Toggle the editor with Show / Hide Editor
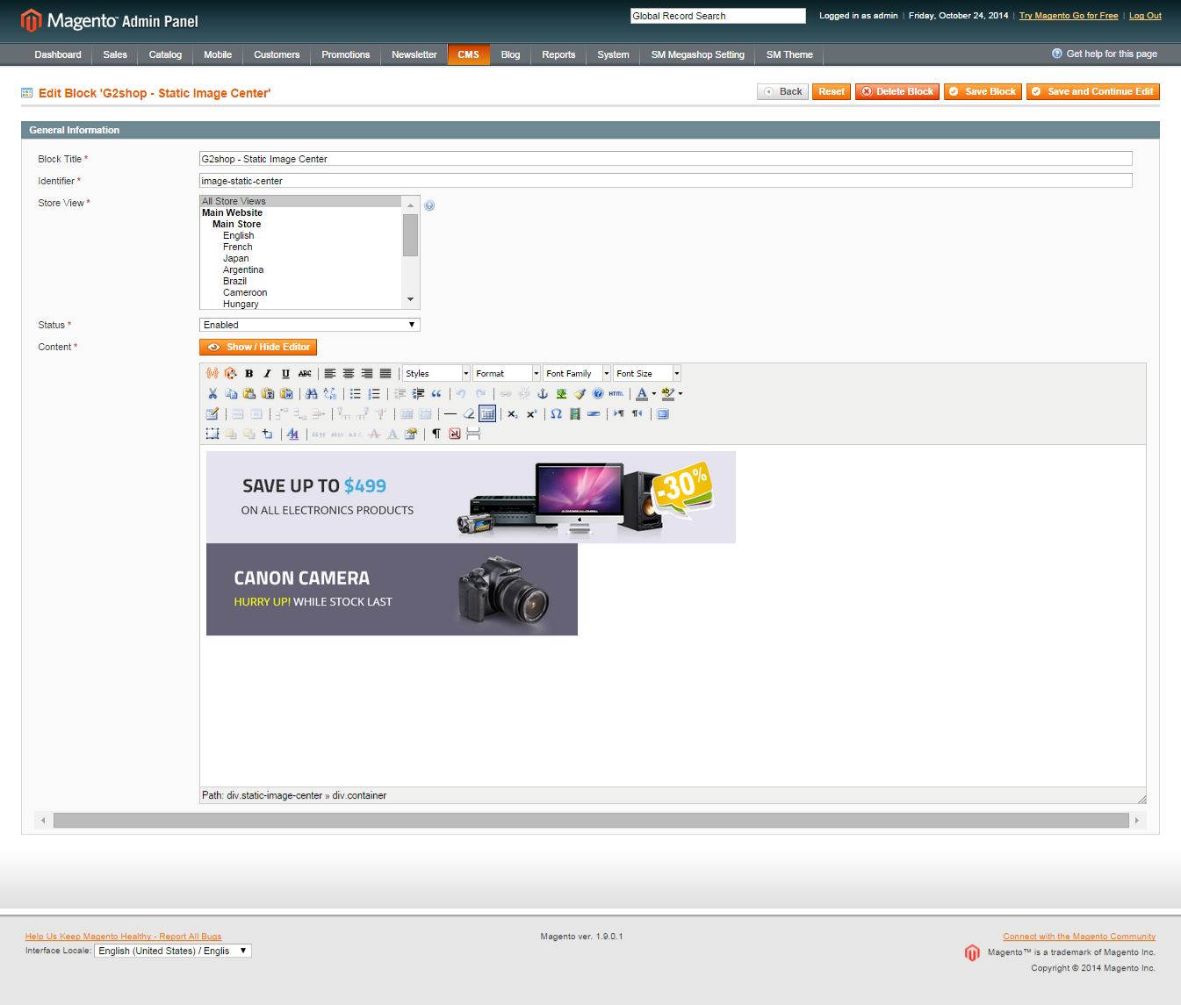The height and width of the screenshot is (1005, 1181). click(258, 348)
